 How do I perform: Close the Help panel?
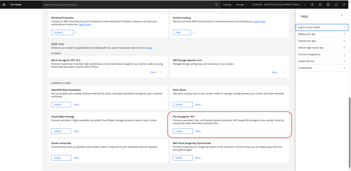coord(342,15)
